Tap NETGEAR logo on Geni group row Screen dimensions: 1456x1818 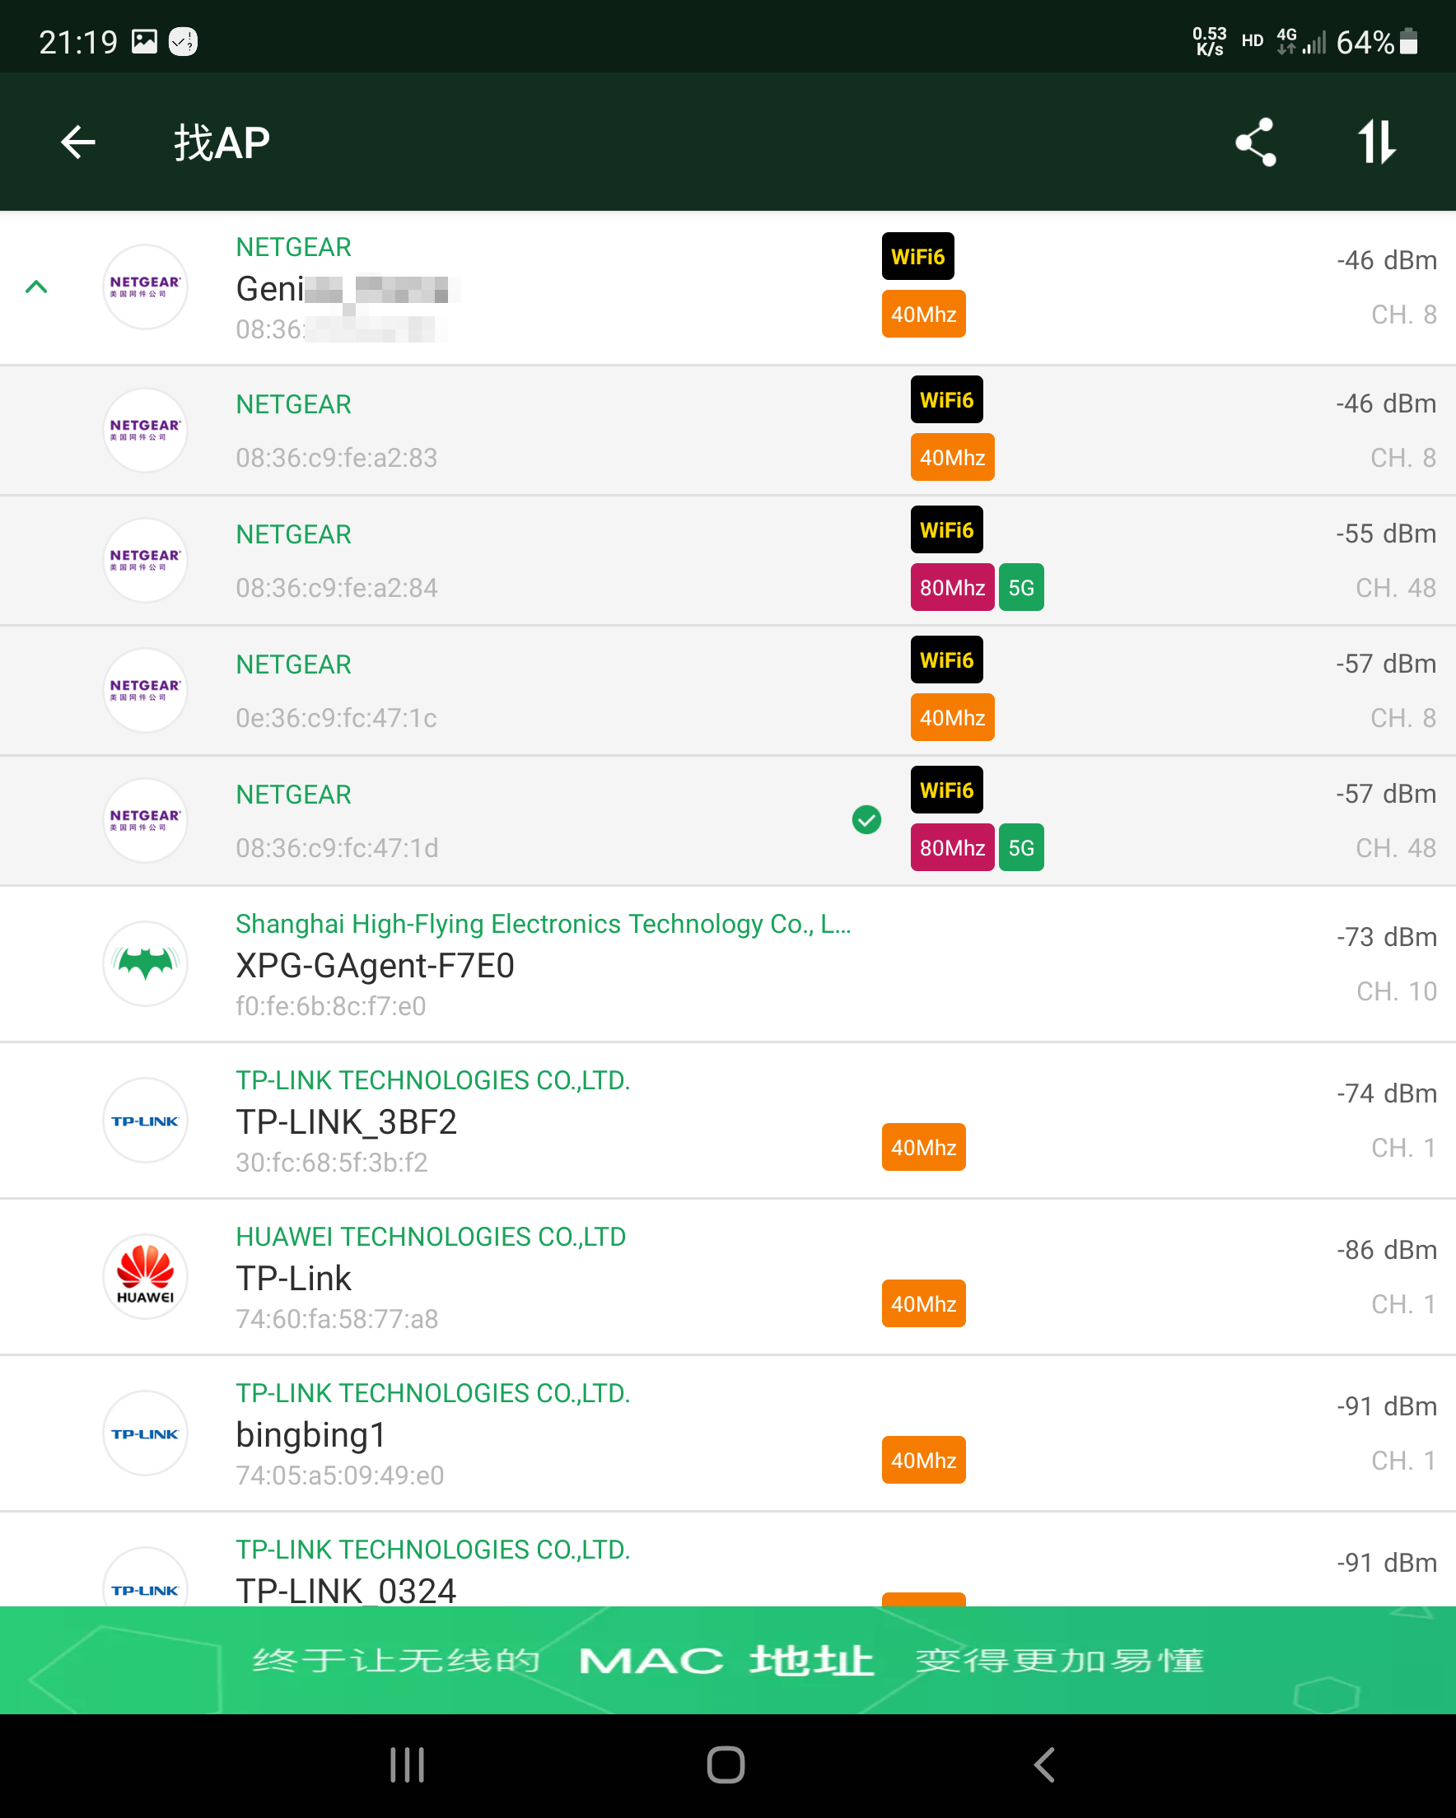pos(145,287)
